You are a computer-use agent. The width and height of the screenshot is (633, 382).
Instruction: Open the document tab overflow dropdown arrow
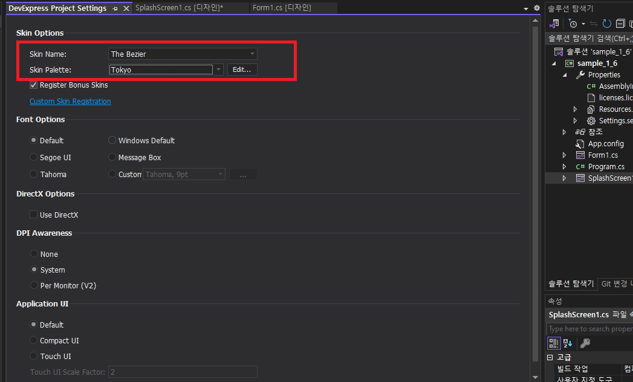[x=525, y=8]
